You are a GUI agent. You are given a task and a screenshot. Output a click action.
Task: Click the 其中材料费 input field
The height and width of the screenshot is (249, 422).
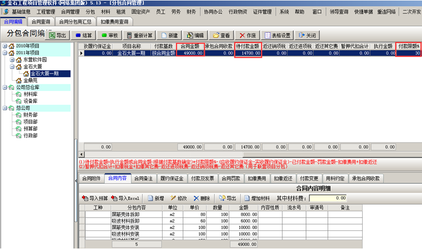[327, 198]
